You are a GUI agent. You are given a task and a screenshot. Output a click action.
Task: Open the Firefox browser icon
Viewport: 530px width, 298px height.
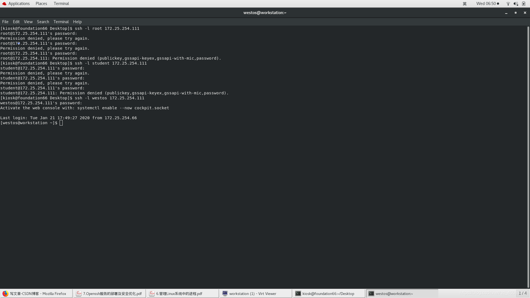click(x=5, y=293)
